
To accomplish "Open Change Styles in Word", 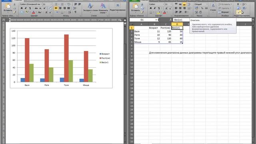I will pyautogui.click(x=103, y=8).
